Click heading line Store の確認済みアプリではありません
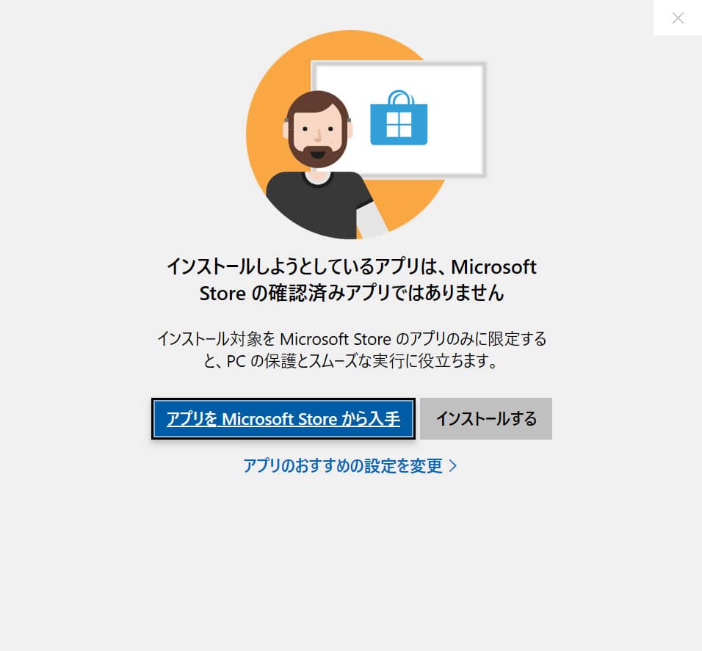 coord(352,294)
